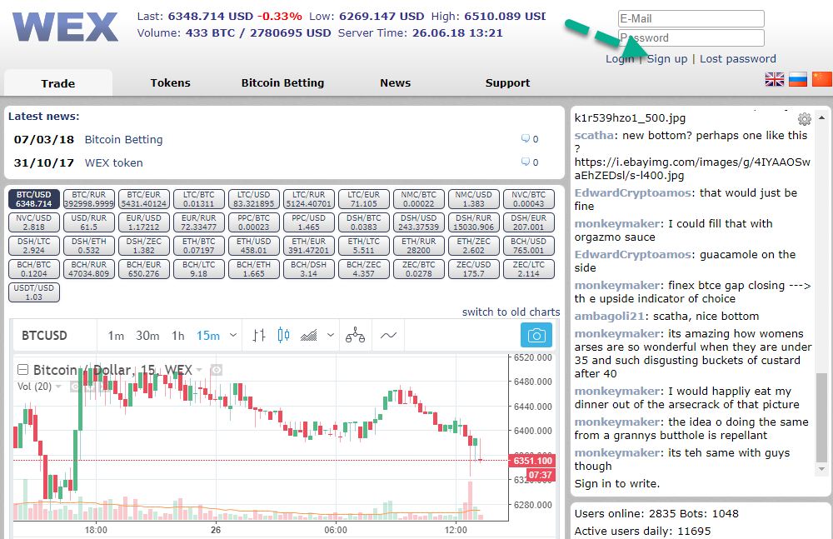833x539 pixels.
Task: Expand the time interval dropdown arrow after 15m
Action: point(232,336)
